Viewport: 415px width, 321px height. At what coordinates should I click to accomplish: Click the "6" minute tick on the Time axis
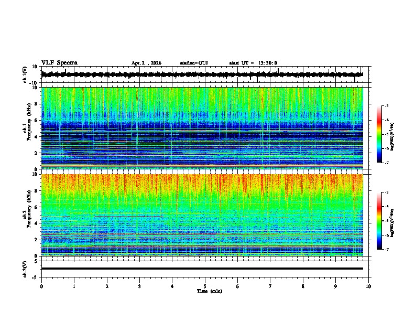coord(238,286)
